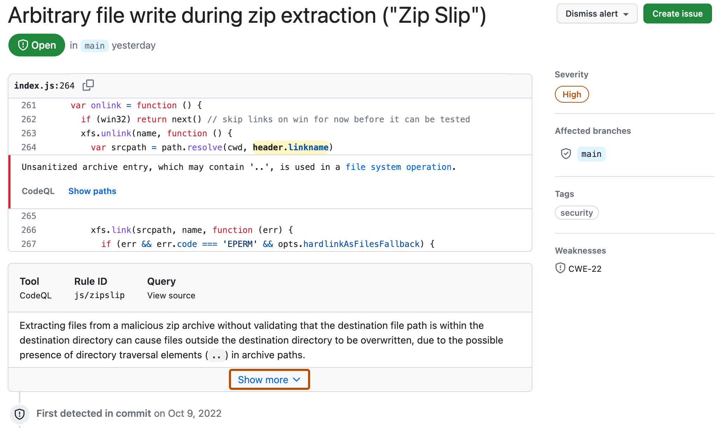Click the main branch affected label
719x428 pixels.
pos(590,153)
